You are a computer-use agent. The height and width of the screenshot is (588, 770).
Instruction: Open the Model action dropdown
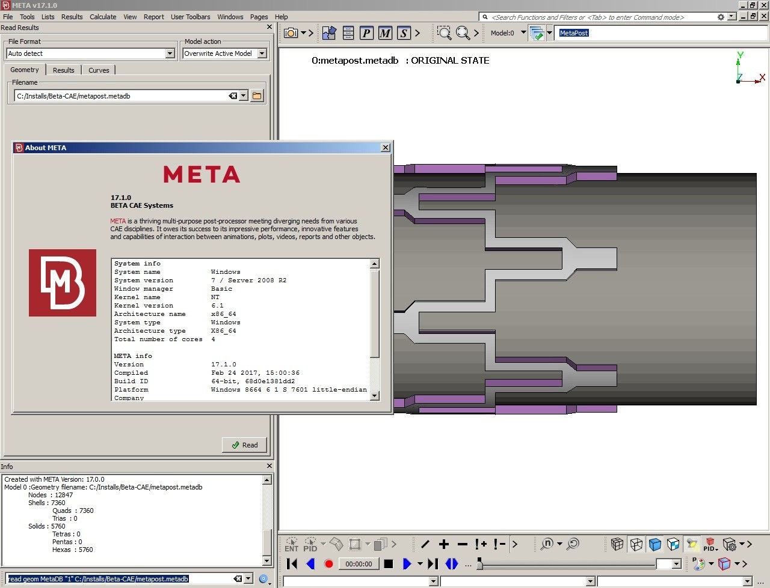(262, 53)
